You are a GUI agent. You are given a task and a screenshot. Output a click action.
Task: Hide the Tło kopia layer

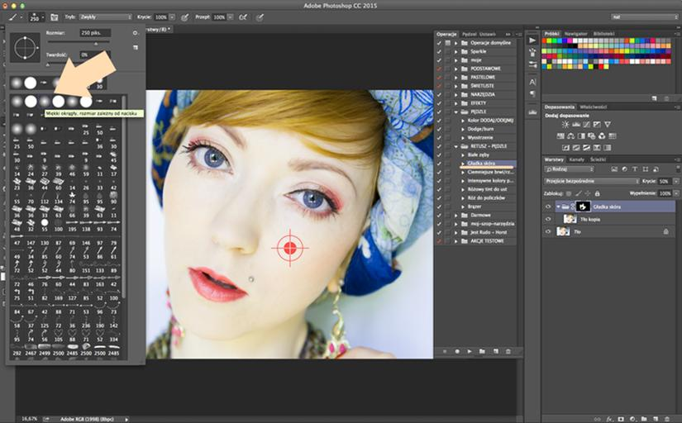click(x=548, y=219)
